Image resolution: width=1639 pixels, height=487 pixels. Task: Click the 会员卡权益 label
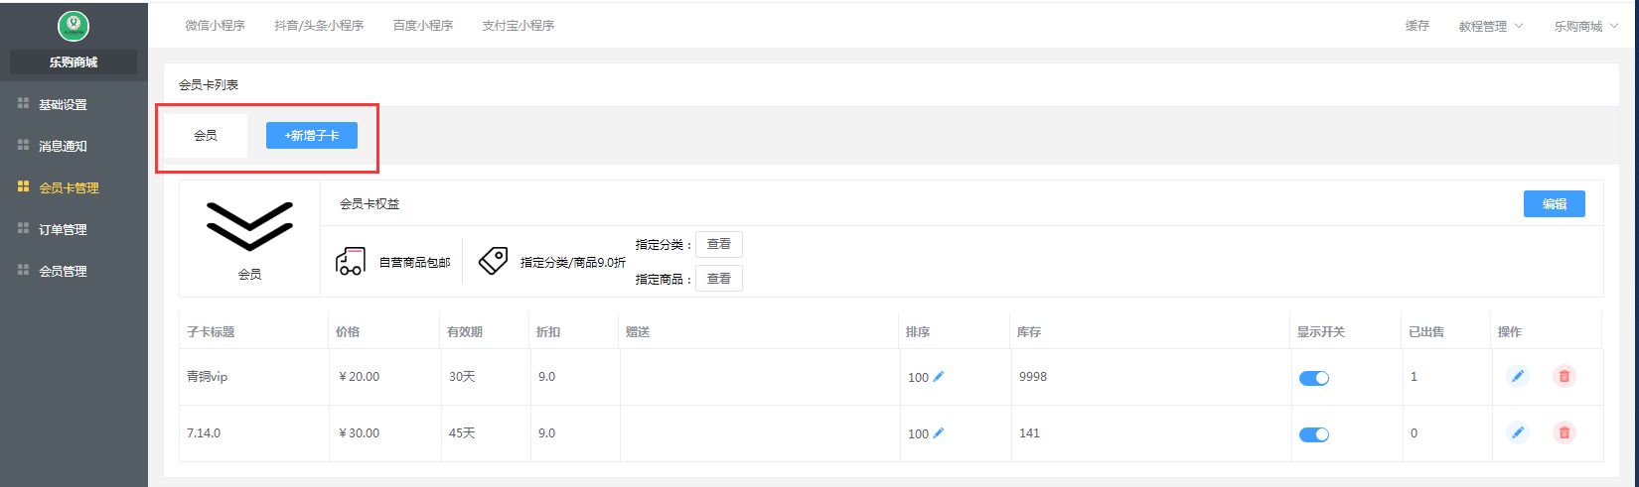click(x=370, y=204)
